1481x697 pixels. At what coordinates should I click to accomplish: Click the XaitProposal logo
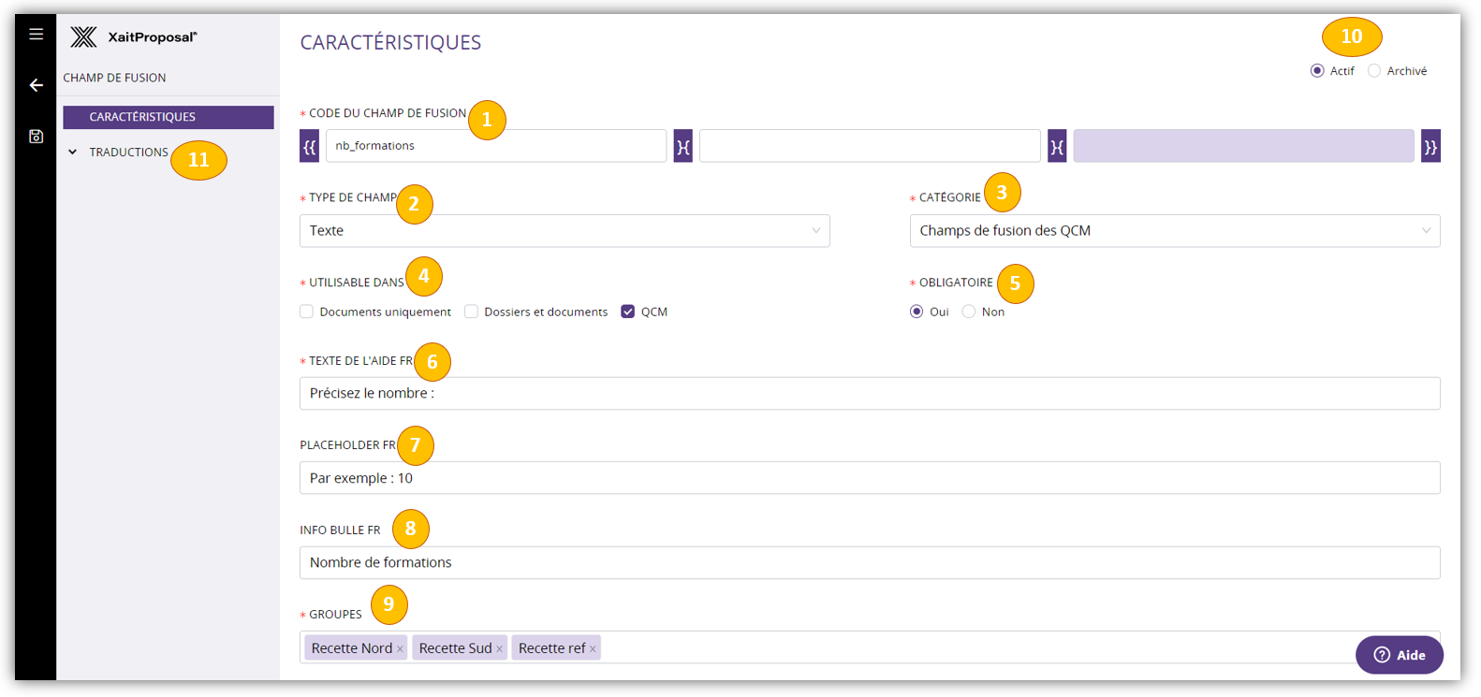pos(134,37)
